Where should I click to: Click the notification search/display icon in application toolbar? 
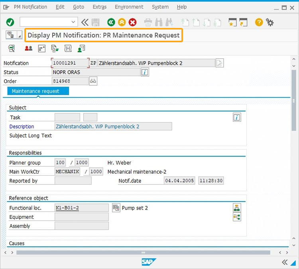[x=12, y=48]
